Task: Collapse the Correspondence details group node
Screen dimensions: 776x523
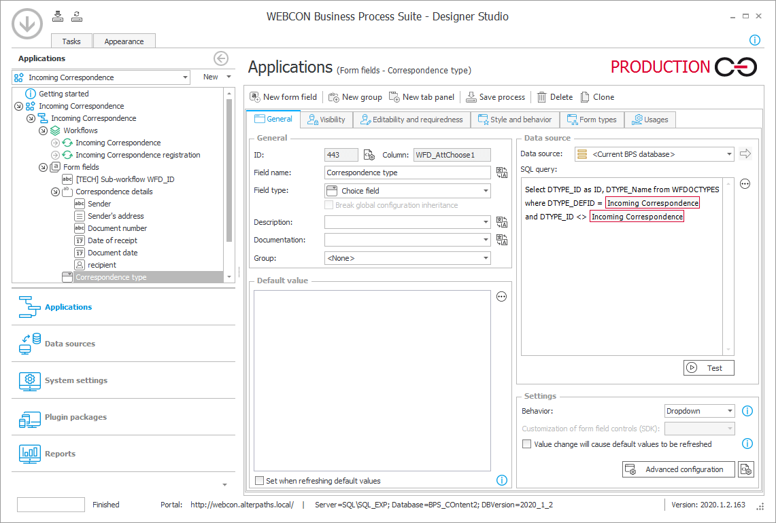Action: coord(55,192)
